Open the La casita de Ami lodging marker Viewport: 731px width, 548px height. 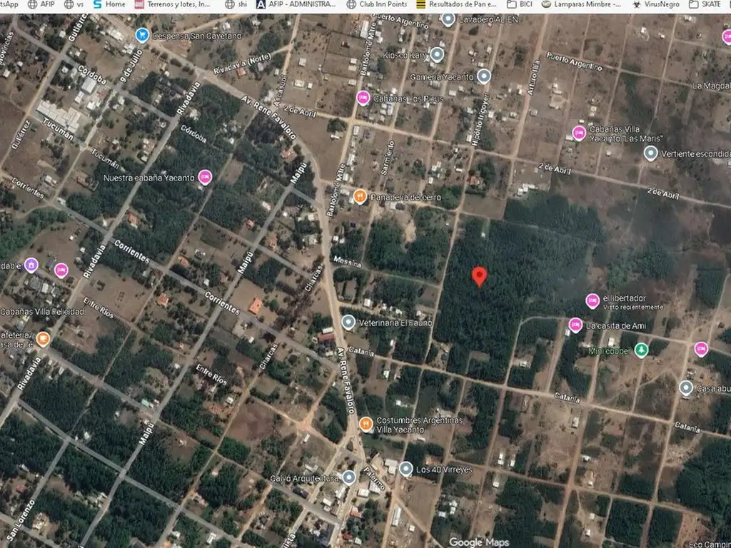click(575, 325)
